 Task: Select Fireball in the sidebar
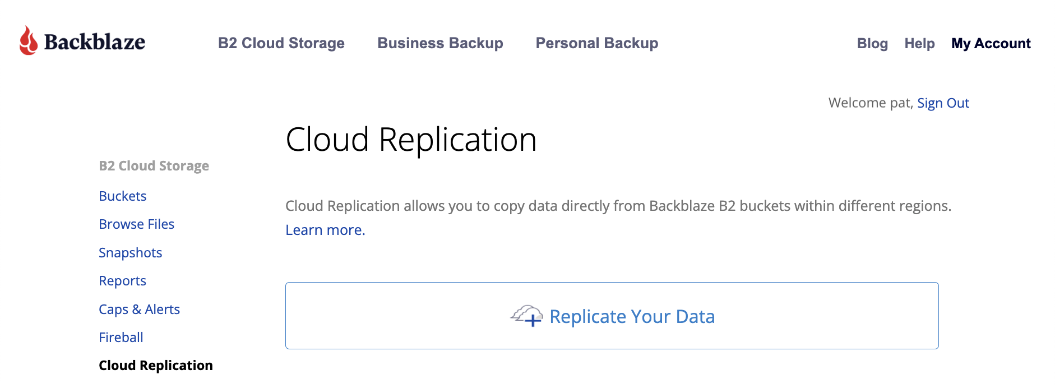(121, 338)
